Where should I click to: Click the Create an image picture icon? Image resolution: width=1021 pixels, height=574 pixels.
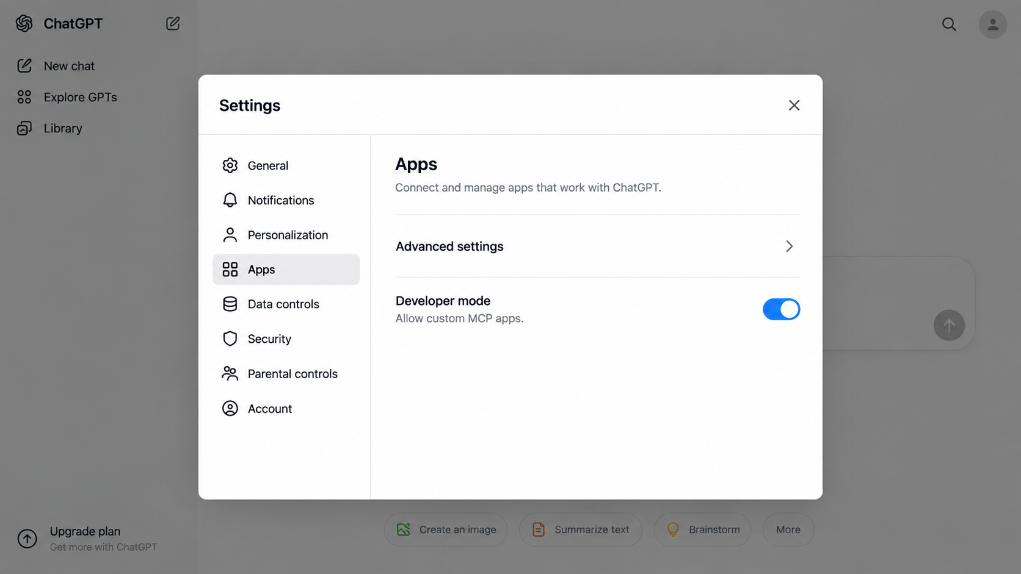click(404, 529)
